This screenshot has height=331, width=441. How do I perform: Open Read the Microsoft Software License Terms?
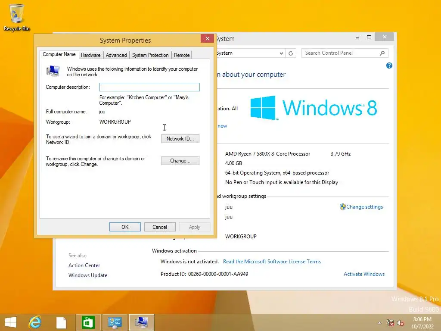pyautogui.click(x=272, y=262)
